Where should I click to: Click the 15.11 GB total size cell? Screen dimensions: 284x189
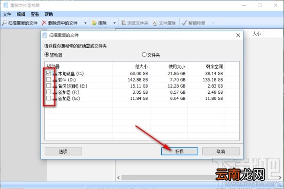[139, 86]
